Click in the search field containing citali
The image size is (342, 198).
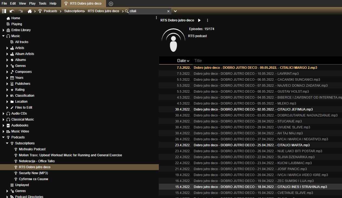147,11
